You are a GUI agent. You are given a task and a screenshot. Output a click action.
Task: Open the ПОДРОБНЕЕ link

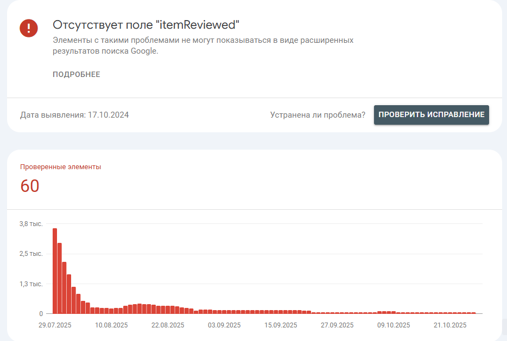tap(77, 74)
